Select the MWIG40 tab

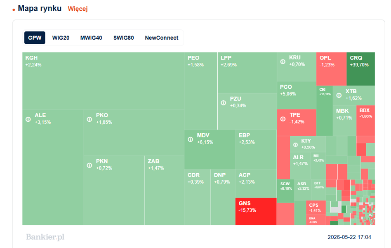coord(91,38)
